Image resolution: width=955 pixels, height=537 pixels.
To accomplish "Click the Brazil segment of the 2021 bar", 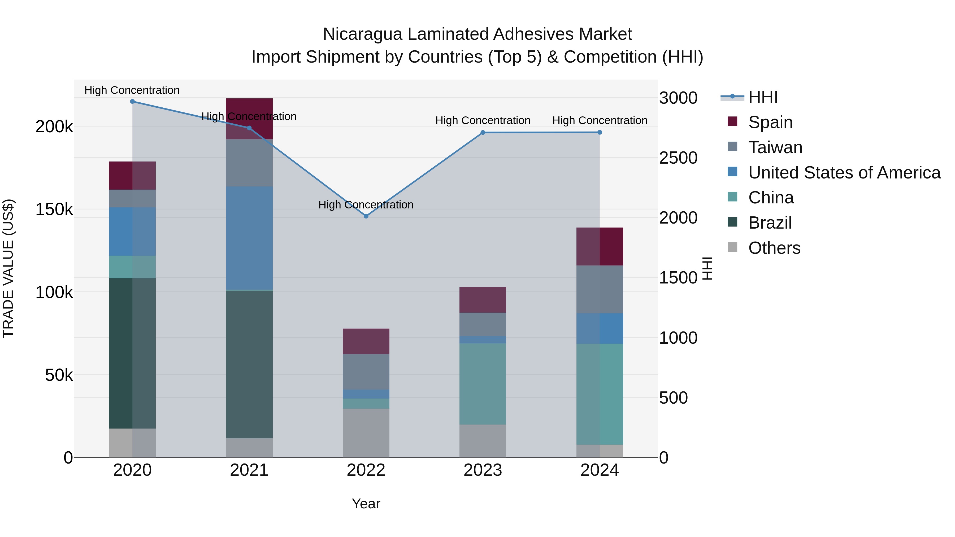I will (249, 365).
